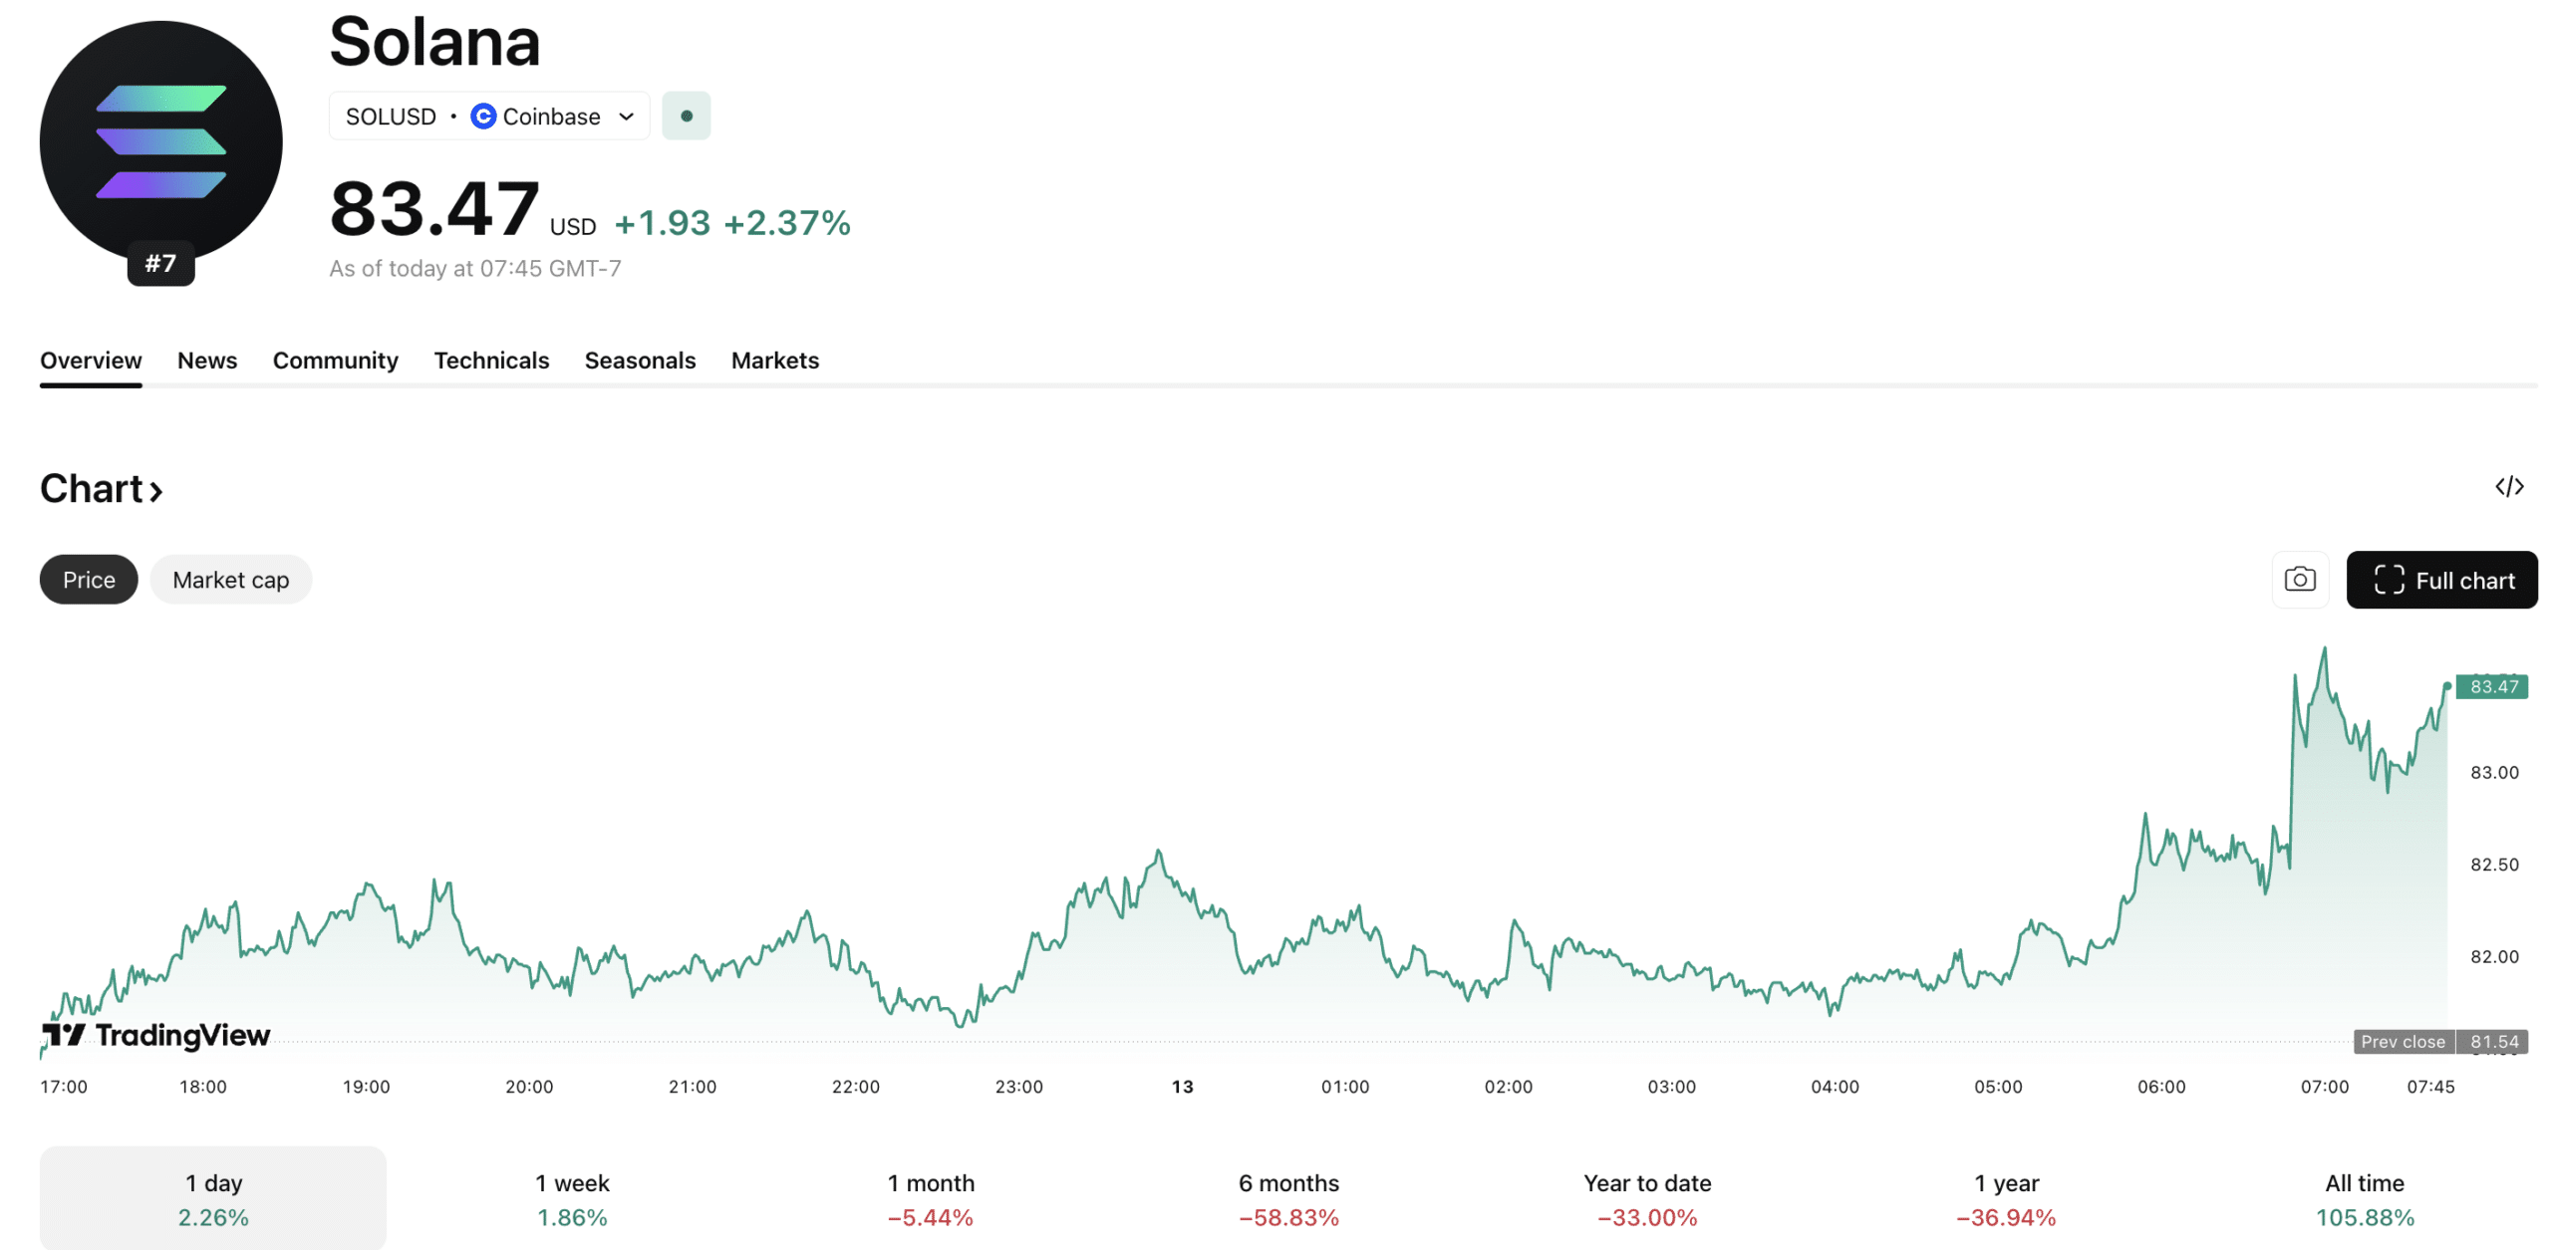Click the #7 rank badge
This screenshot has width=2551, height=1250.
coord(160,263)
